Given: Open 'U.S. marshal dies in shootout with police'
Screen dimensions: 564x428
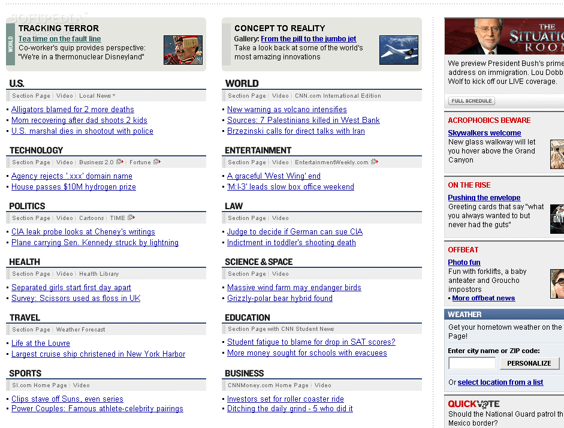Looking at the screenshot, I should tap(82, 131).
